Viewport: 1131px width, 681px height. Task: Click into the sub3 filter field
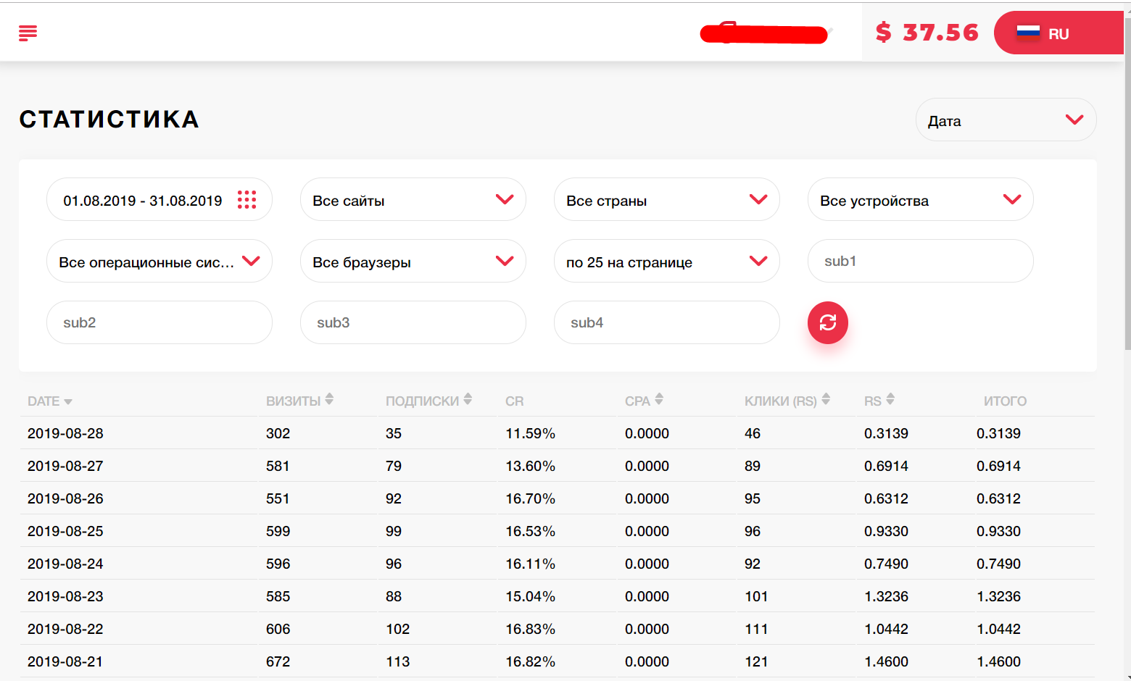coord(413,322)
